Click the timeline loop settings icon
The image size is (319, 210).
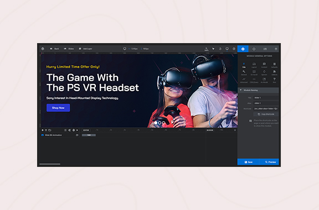click(74, 130)
